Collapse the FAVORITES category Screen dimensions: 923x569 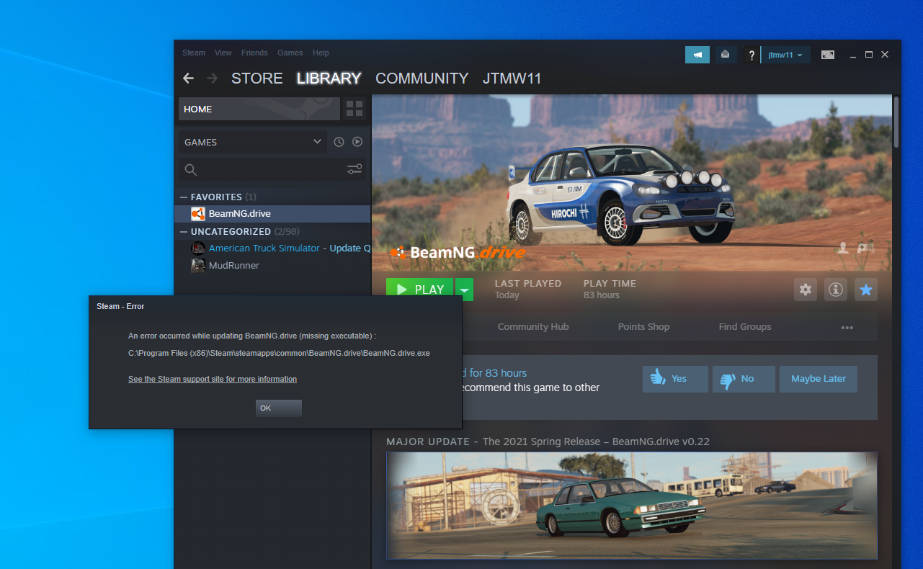pyautogui.click(x=184, y=197)
